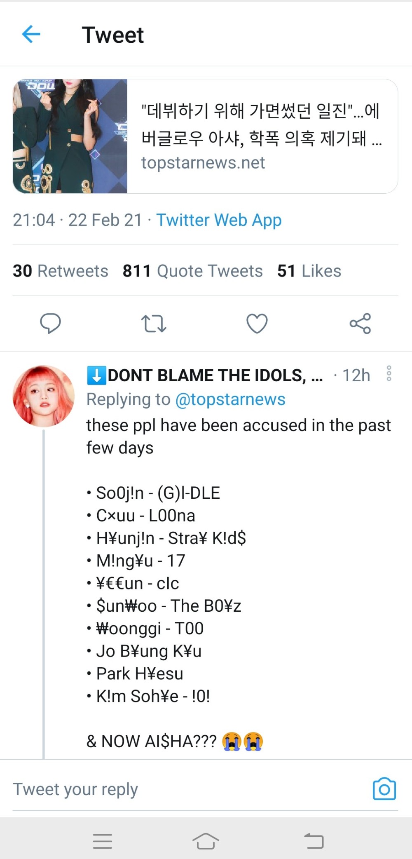Open the pink-haired profile avatar
This screenshot has width=412, height=859.
[x=44, y=396]
